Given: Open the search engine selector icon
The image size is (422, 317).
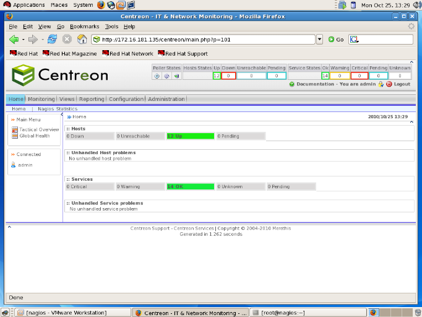Looking at the screenshot, I should tap(354, 40).
